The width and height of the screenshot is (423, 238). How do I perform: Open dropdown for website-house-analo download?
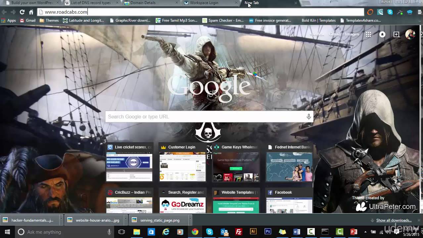[125, 220]
